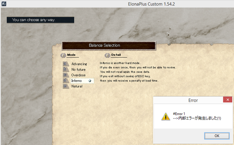This screenshot has height=145, width=234.
Task: Select the No future mode option
Action: pyautogui.click(x=78, y=70)
